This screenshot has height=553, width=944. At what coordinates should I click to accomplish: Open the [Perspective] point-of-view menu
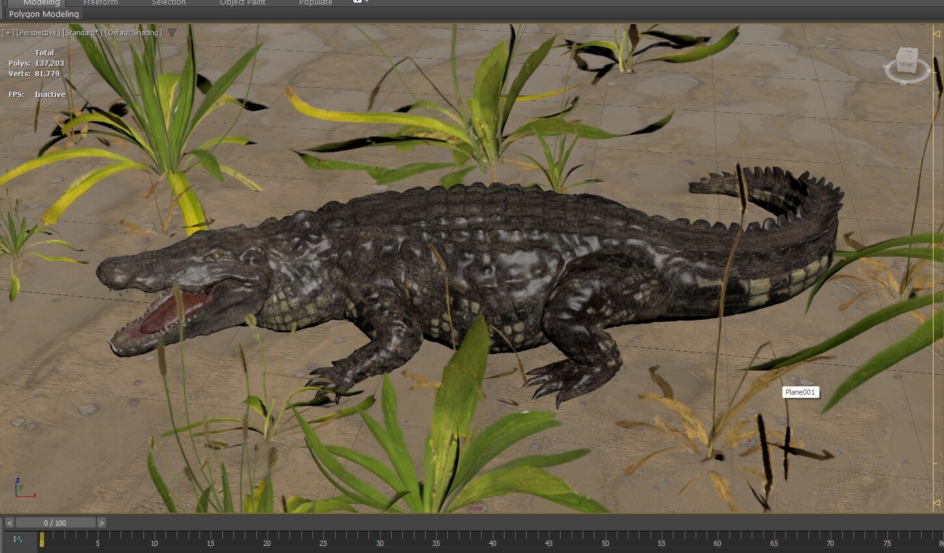pyautogui.click(x=38, y=33)
